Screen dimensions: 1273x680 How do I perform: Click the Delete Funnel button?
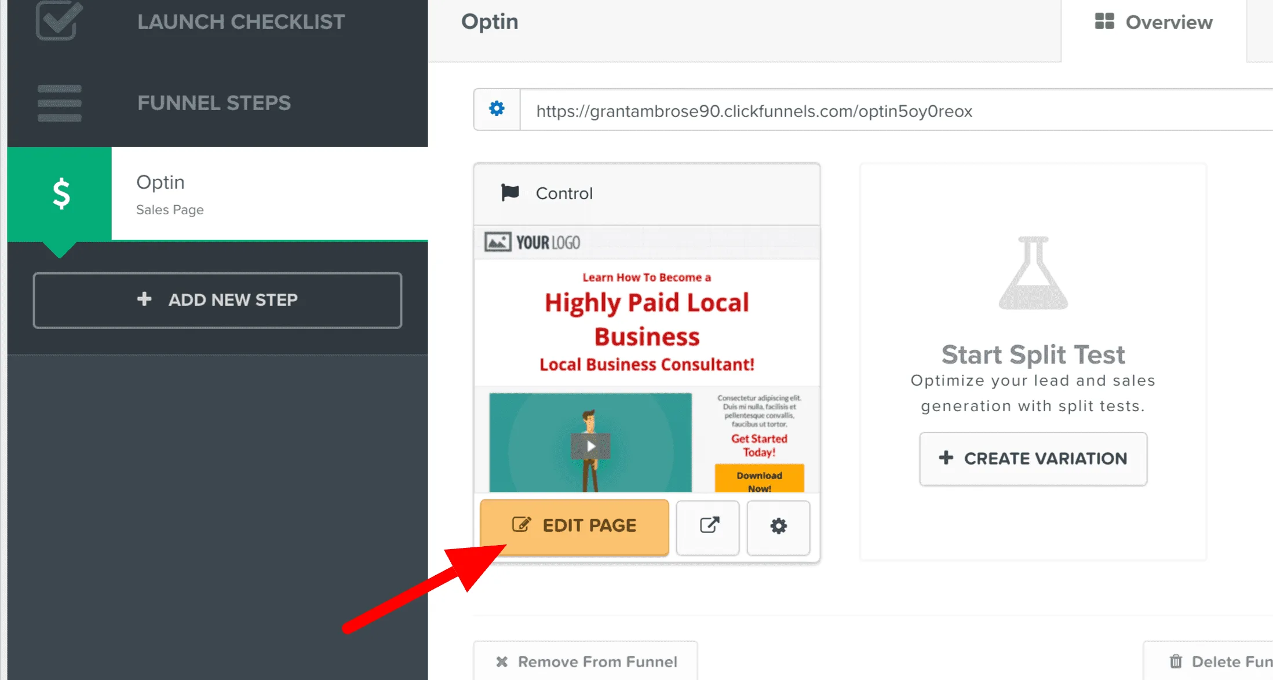point(1208,661)
